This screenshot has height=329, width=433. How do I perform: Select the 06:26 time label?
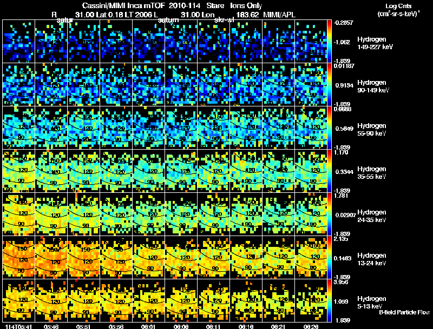(311, 326)
